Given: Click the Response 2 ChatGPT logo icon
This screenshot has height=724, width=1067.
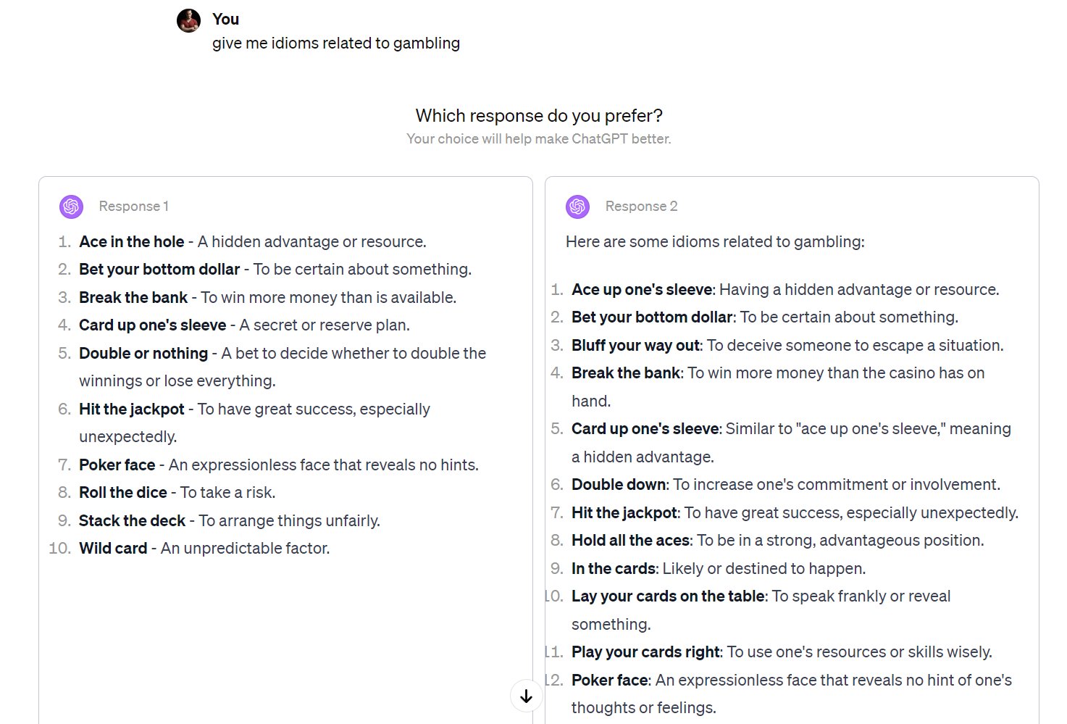Looking at the screenshot, I should pyautogui.click(x=577, y=207).
